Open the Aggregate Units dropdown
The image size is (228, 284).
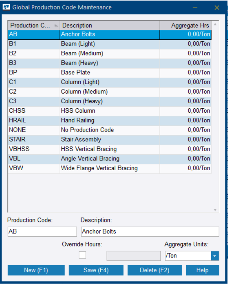215,256
